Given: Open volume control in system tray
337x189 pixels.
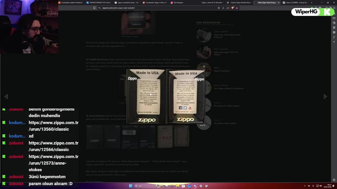Looking at the screenshot, I should [x=321, y=186].
